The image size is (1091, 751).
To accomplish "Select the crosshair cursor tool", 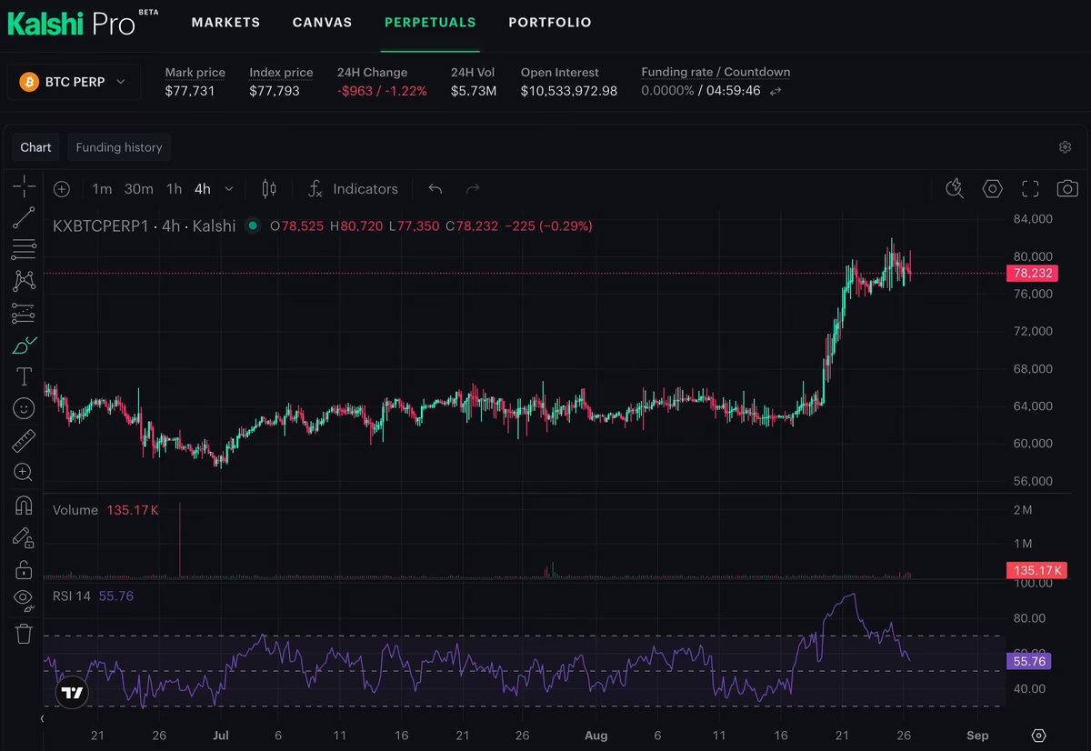I will [25, 187].
